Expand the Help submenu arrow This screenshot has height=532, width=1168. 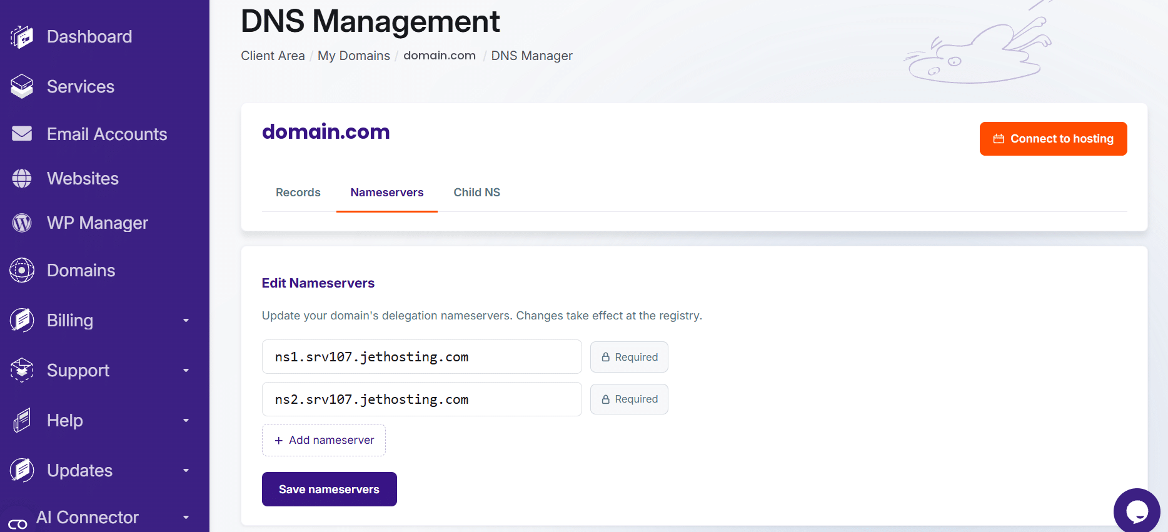[x=186, y=420]
